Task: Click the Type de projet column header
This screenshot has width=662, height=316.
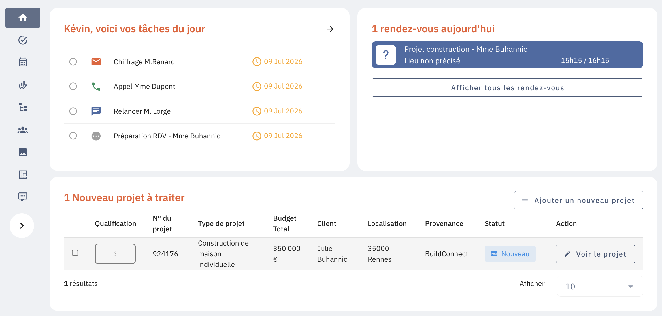Action: [x=221, y=223]
